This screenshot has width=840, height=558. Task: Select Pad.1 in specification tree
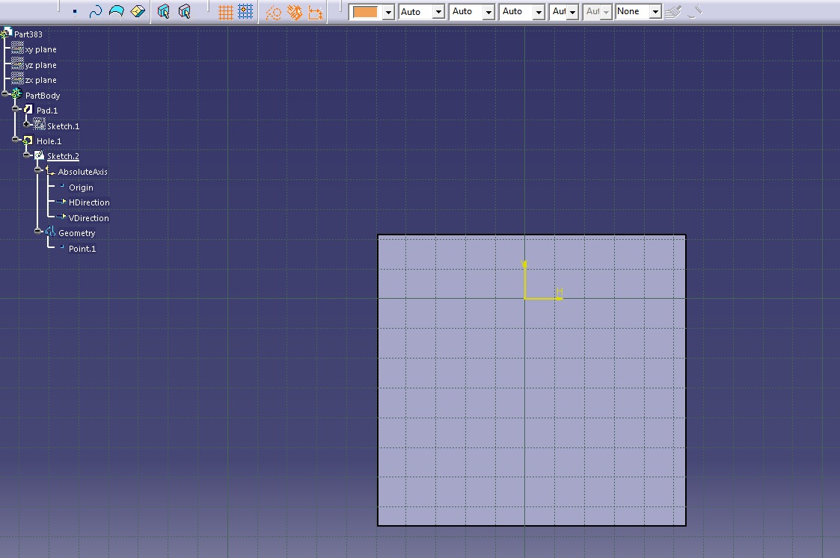point(47,111)
